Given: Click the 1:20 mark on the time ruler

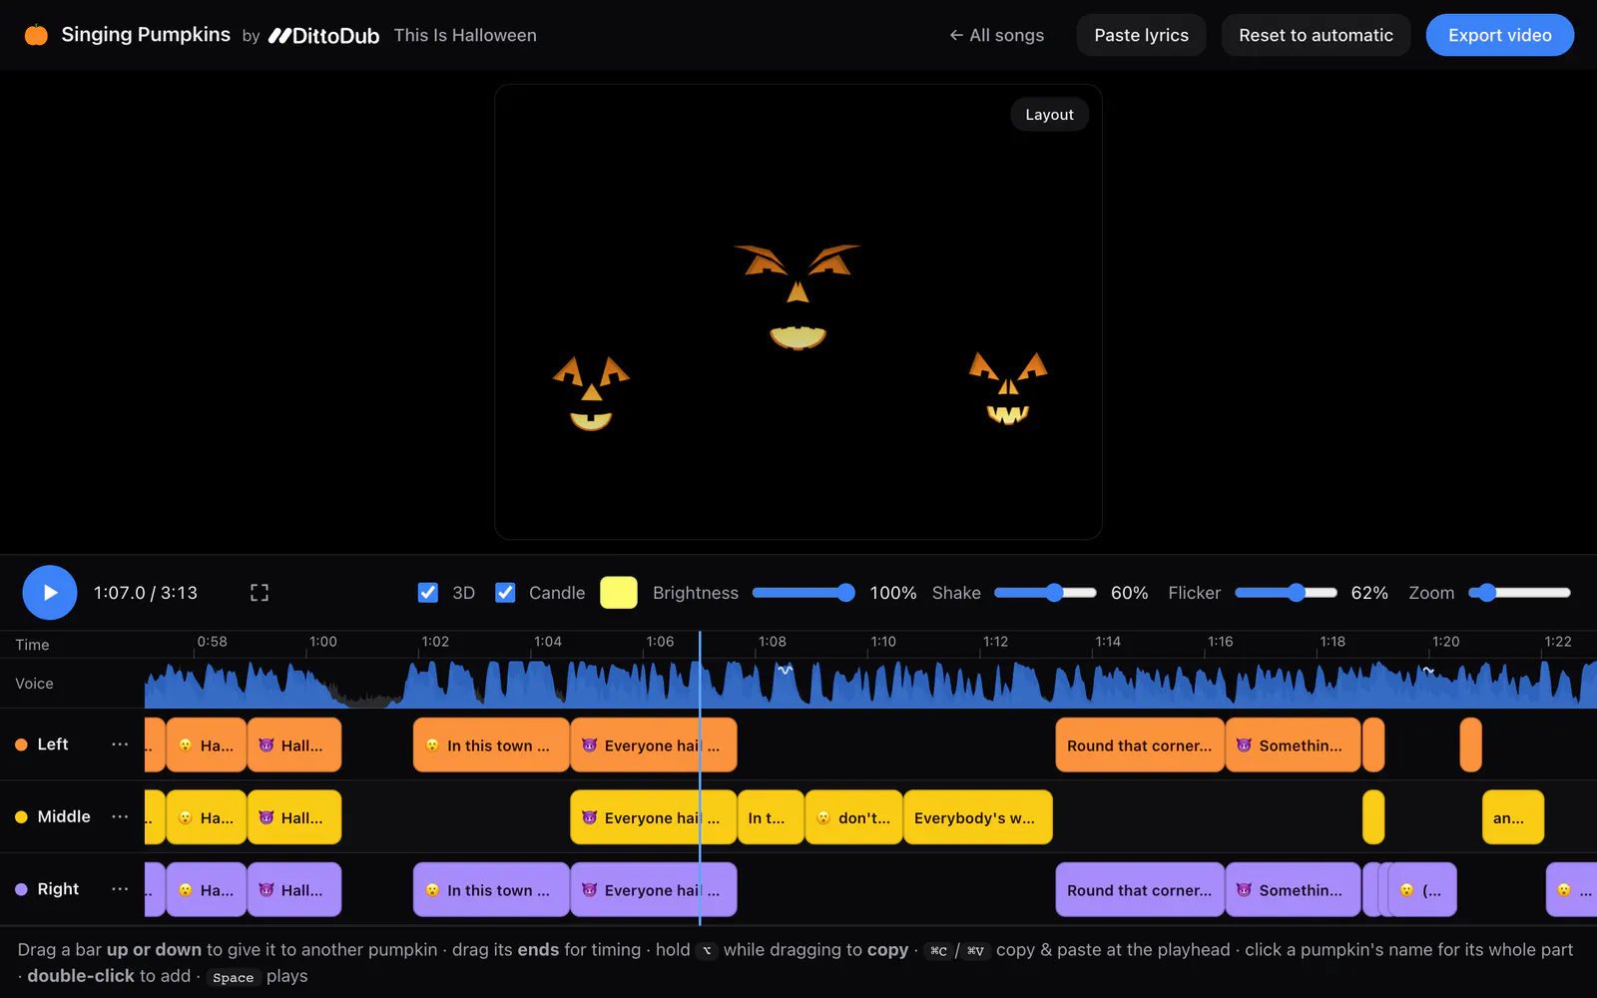Looking at the screenshot, I should (x=1445, y=642).
